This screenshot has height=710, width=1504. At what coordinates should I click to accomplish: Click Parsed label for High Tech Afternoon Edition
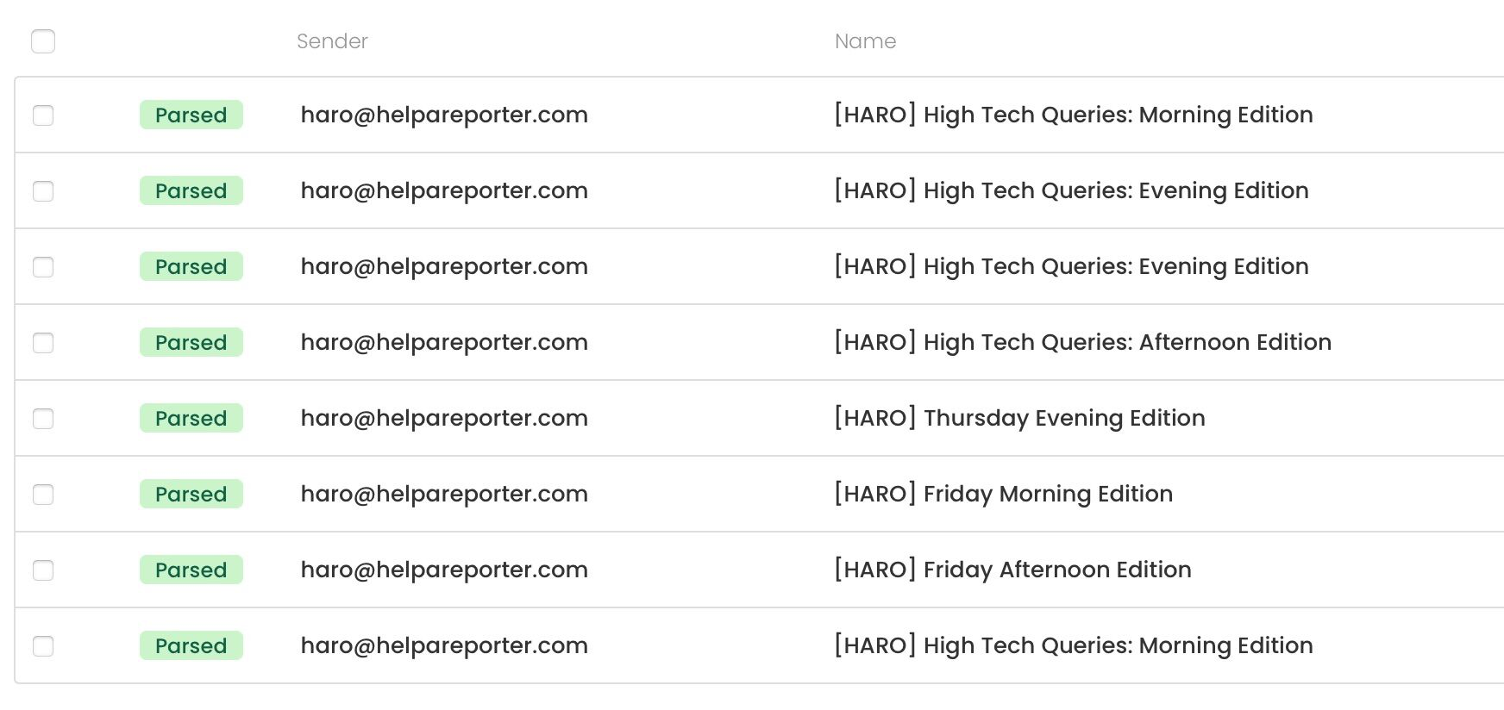[x=191, y=342]
